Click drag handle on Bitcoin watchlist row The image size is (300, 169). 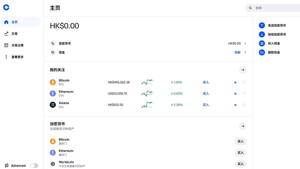pos(244,82)
